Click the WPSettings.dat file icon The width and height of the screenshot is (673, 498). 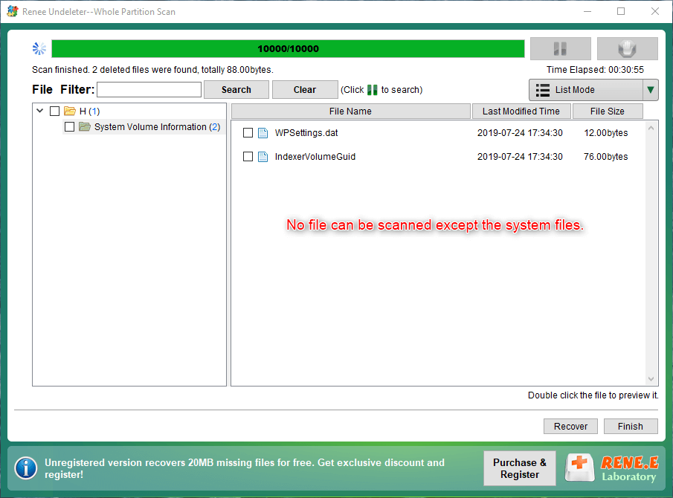click(x=263, y=133)
